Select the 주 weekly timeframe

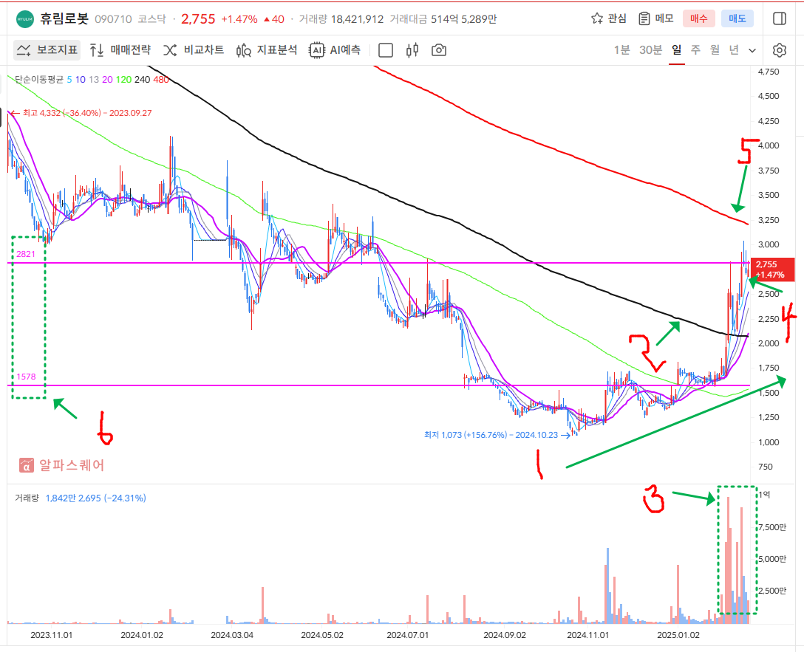(695, 49)
